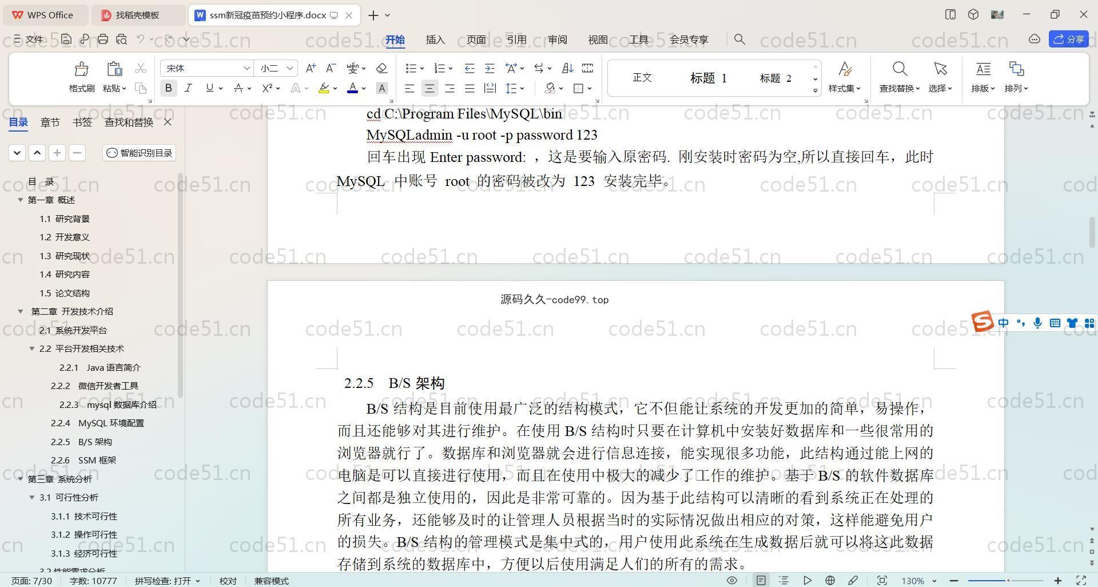Screen dimensions: 1098x587
Task: Switch to outline view in status bar
Action: pyautogui.click(x=783, y=580)
